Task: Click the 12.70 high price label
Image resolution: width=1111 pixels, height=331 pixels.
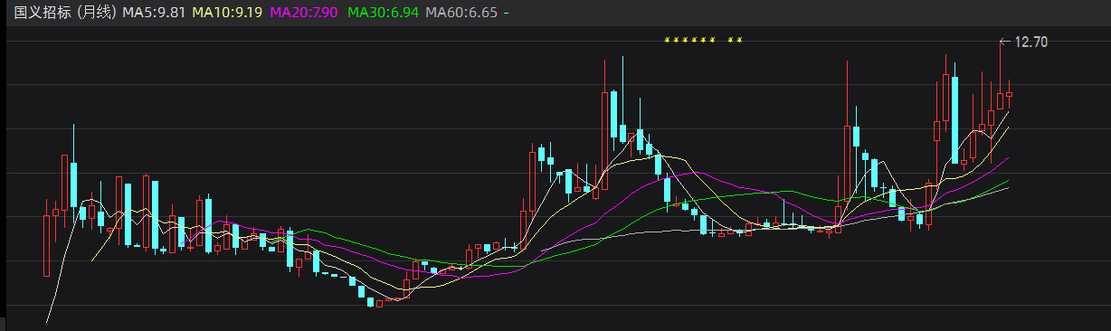Action: coord(1031,42)
